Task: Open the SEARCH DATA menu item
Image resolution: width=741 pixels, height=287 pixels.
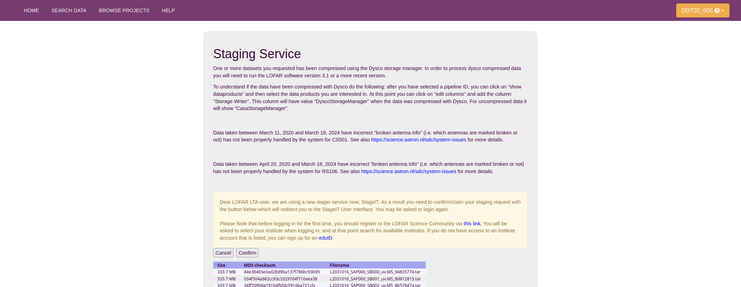Action: tap(69, 10)
